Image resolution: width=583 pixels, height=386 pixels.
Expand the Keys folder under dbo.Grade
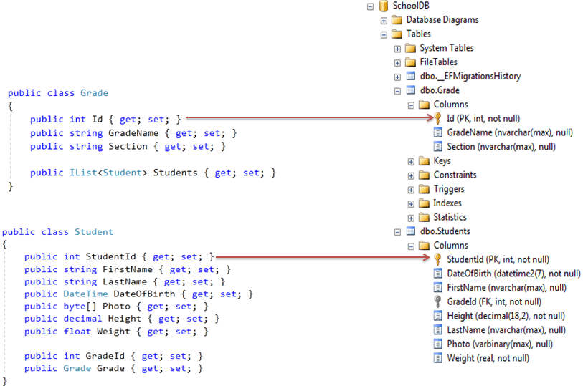tap(411, 162)
